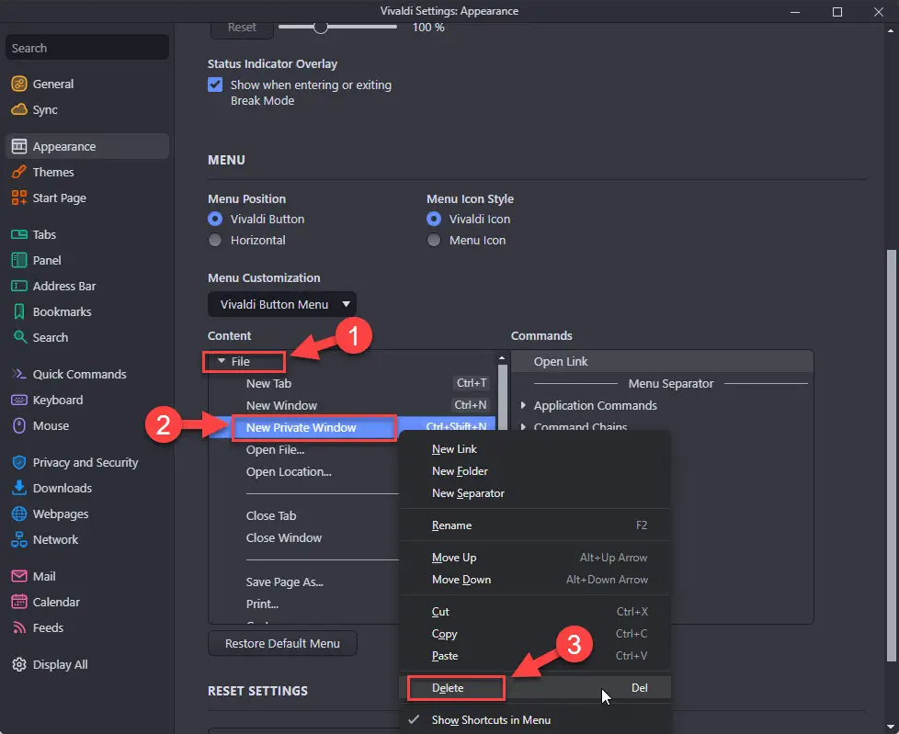Toggle Show when entering or exiting Break Mode
The height and width of the screenshot is (734, 899).
215,85
